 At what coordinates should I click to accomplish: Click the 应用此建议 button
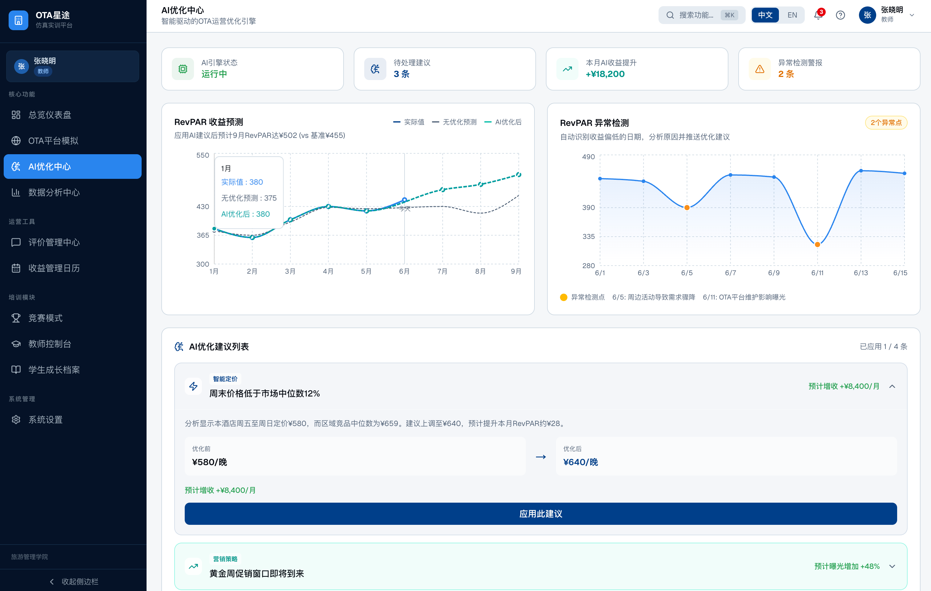pos(541,514)
